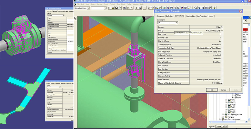Image resolution: width=251 pixels, height=129 pixels.
Task: Click the Copy icon in the toolbar
Action: [x=124, y=8]
